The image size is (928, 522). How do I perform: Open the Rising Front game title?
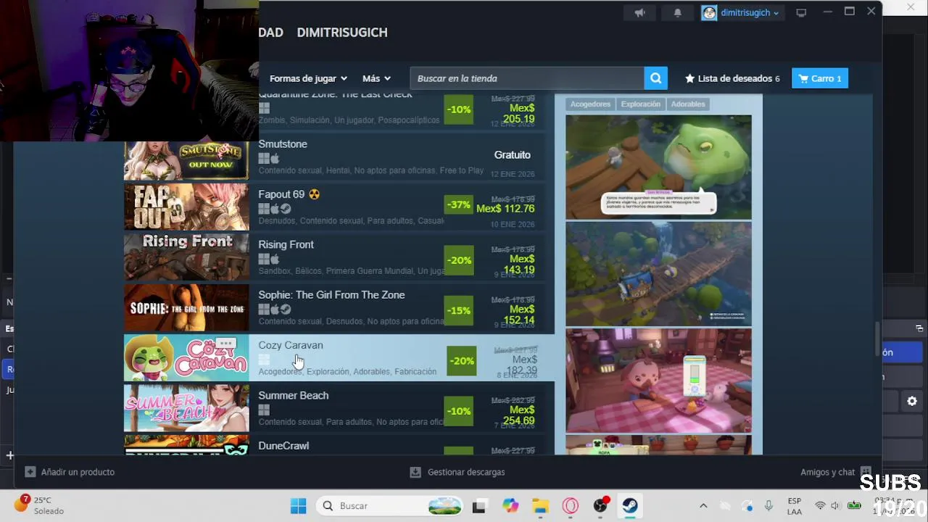click(286, 245)
